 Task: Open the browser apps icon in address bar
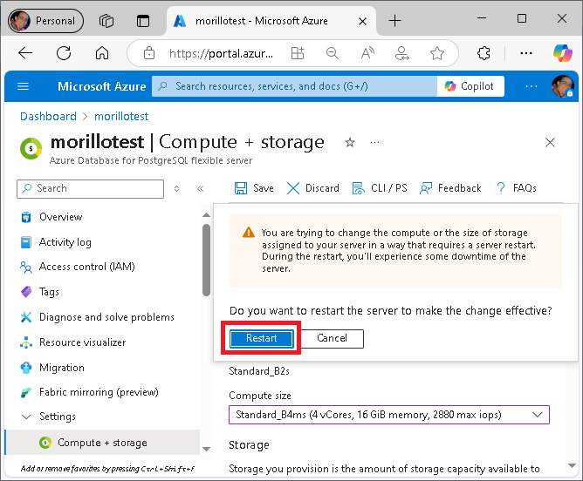(298, 53)
